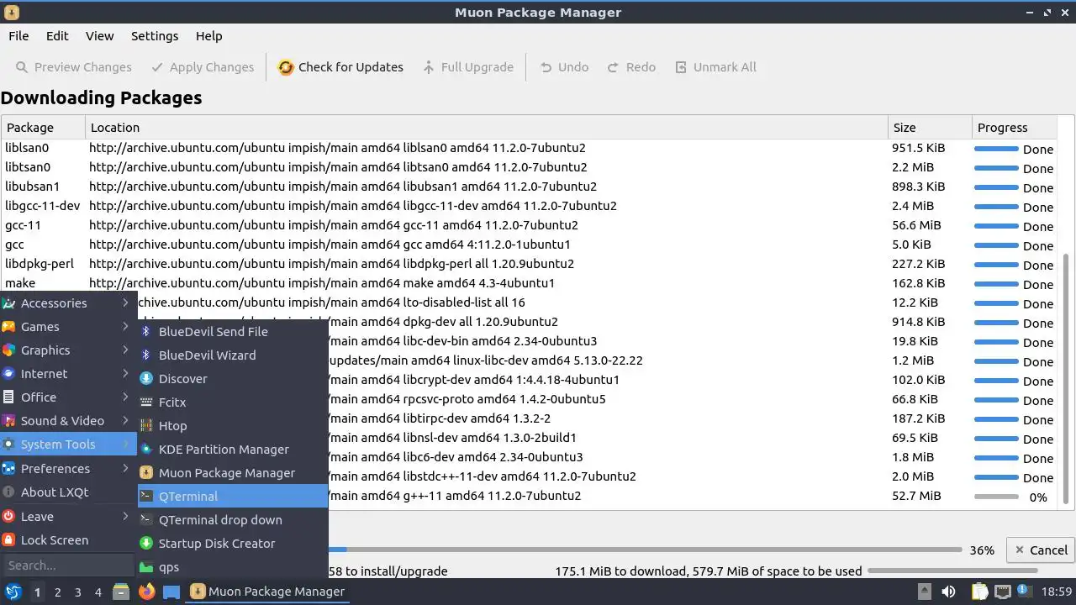Launch qps process manager
The image size is (1076, 605).
coord(233,566)
